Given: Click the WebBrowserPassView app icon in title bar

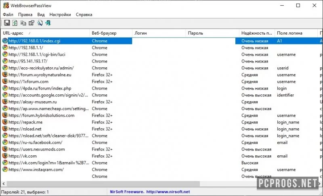Looking at the screenshot, I should click(x=6, y=6).
